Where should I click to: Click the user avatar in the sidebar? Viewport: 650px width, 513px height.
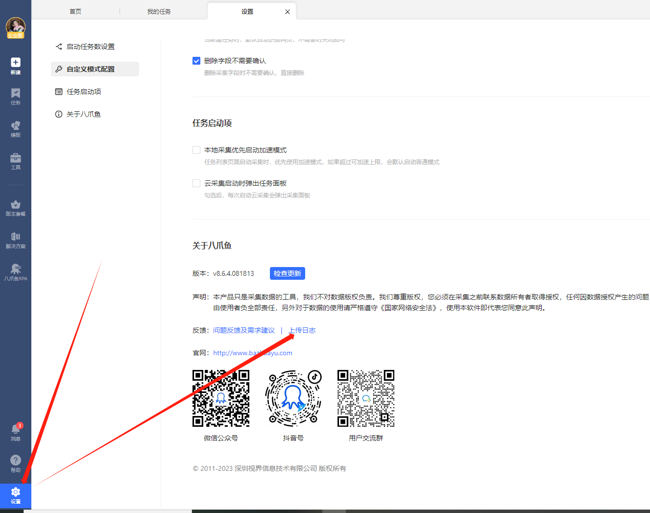coord(16,28)
